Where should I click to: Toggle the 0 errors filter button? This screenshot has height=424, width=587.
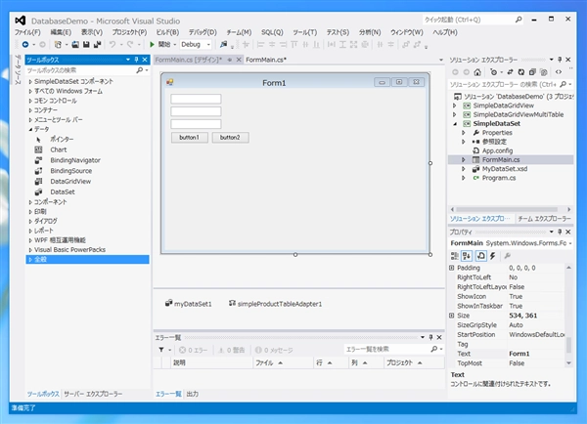pos(193,350)
